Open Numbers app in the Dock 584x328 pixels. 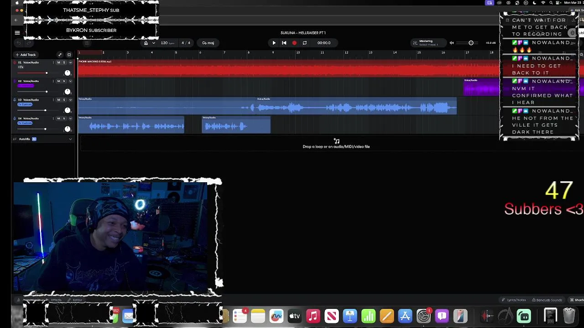coord(368,316)
